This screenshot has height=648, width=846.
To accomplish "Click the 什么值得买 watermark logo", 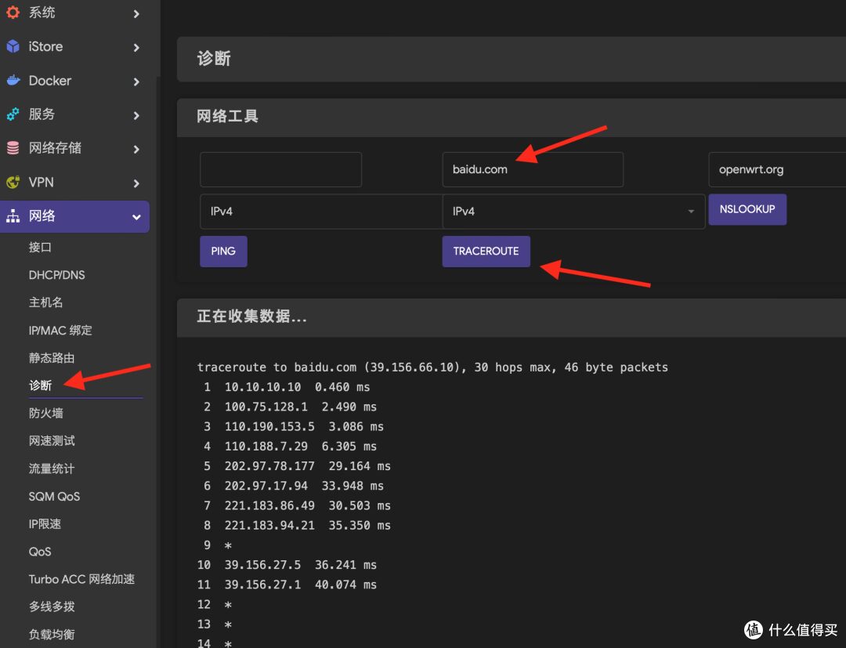I will click(753, 629).
